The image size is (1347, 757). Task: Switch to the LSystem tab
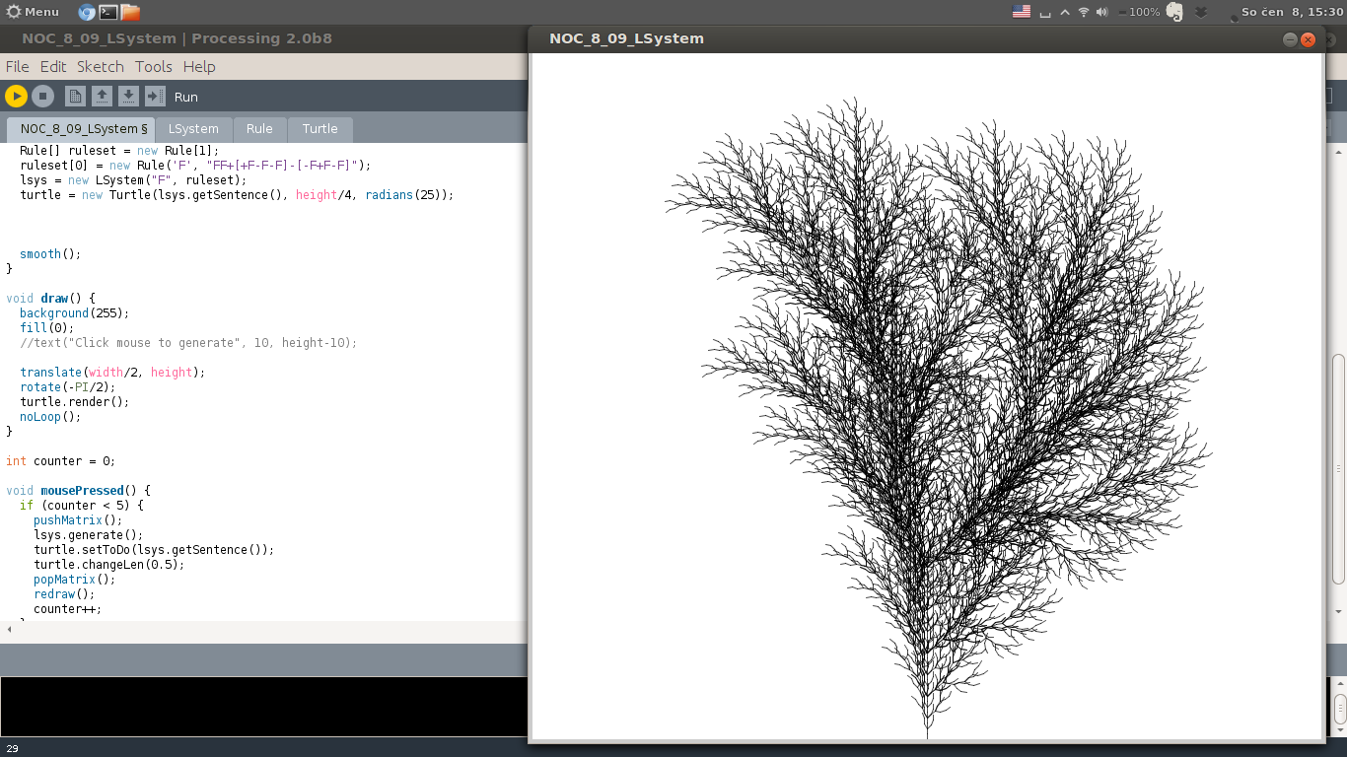(x=193, y=129)
